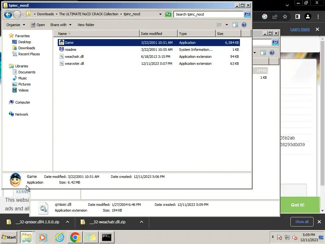
Task: Expand arrow after CRACK Collection breadcrumb
Action: [x=121, y=14]
